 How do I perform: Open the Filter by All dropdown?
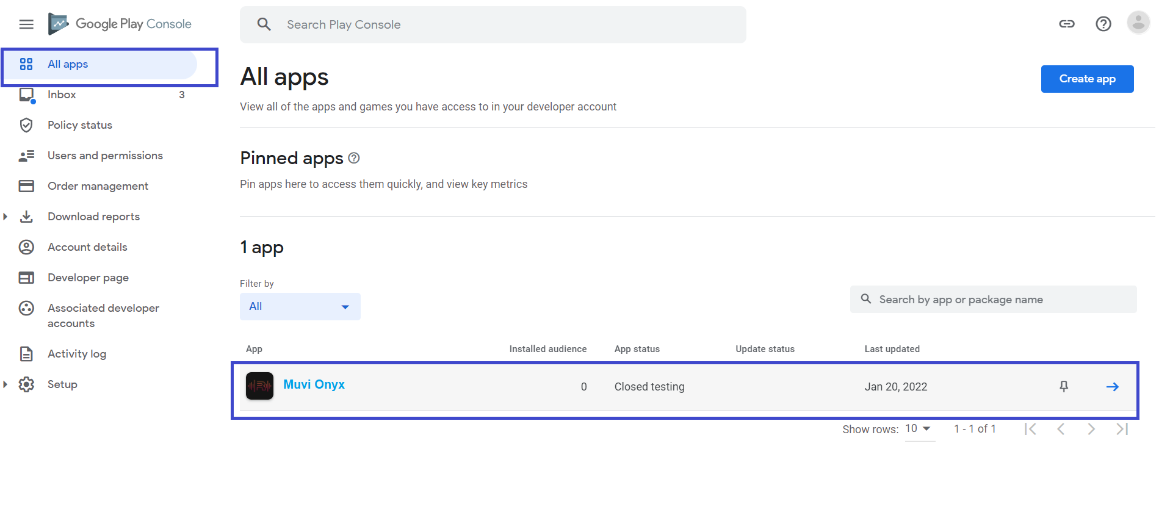(300, 306)
